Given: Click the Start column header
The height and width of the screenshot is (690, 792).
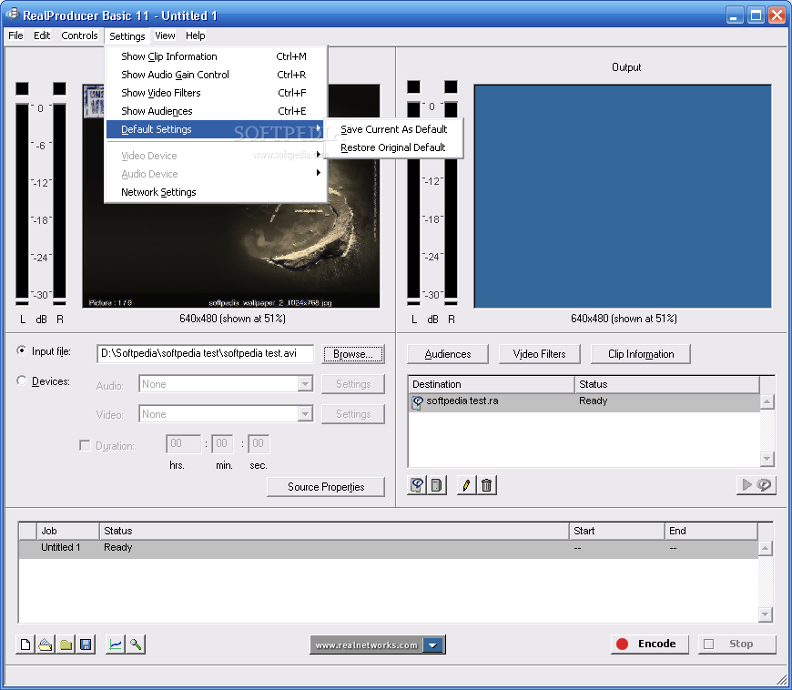Looking at the screenshot, I should point(616,531).
